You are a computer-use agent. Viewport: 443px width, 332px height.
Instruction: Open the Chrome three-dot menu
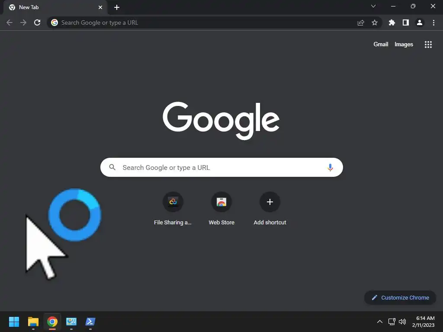click(433, 22)
